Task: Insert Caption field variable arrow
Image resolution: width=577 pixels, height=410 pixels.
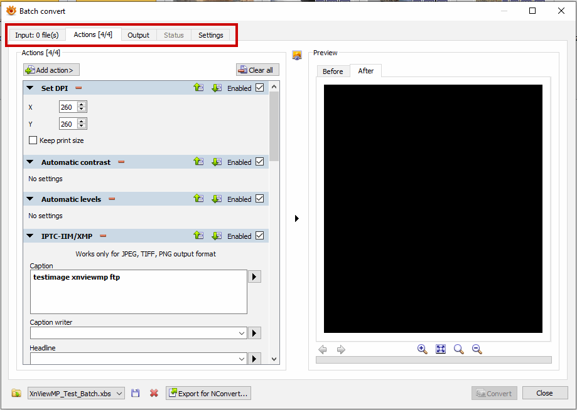Action: click(x=254, y=276)
